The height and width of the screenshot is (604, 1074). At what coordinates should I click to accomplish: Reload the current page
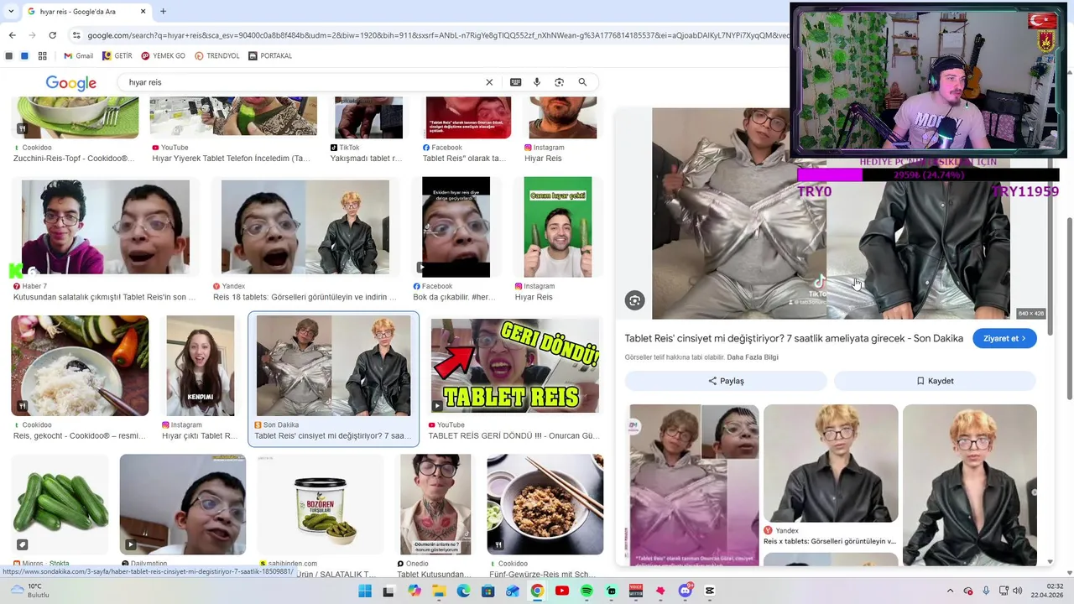(52, 35)
